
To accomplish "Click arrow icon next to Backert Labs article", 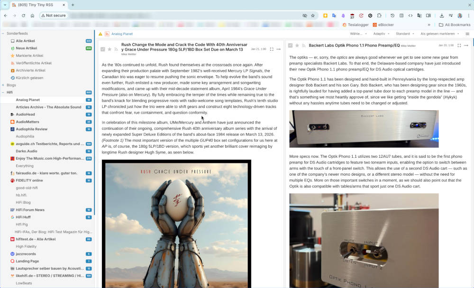I will (466, 45).
